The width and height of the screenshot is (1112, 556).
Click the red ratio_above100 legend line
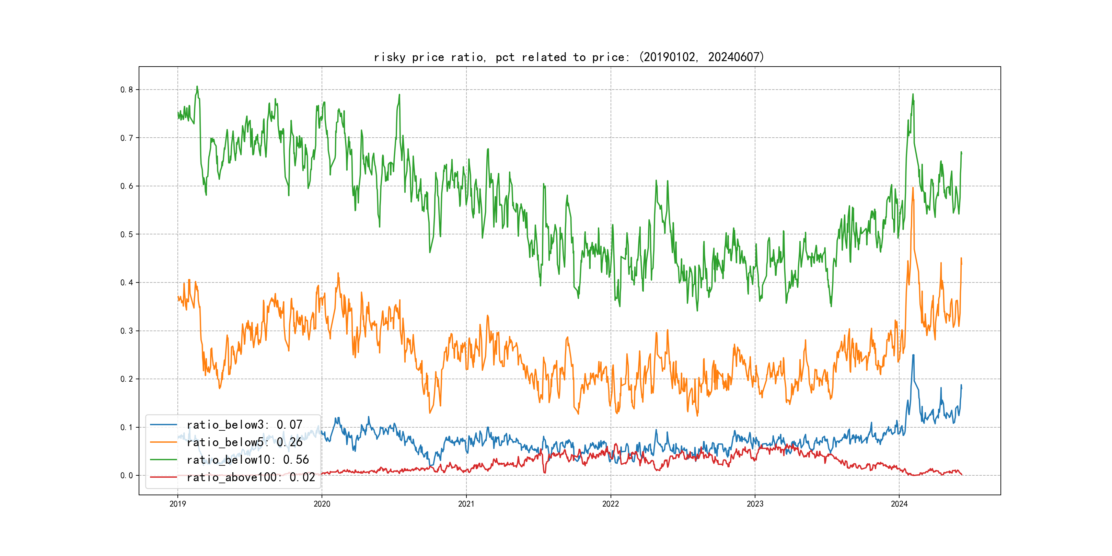[163, 477]
